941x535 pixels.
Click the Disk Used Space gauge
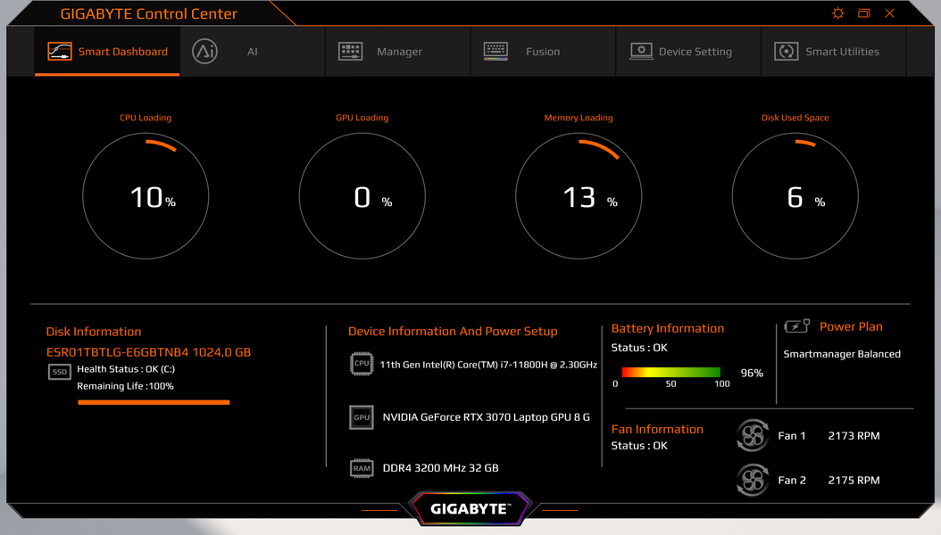(795, 196)
